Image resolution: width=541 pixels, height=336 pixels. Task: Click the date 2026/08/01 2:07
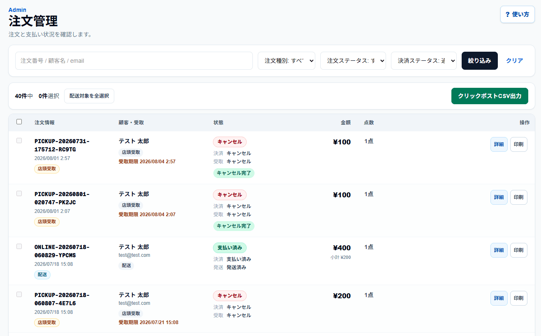pos(52,211)
